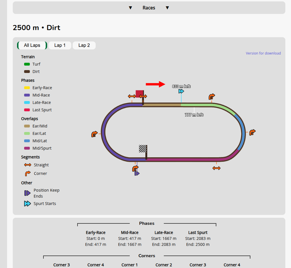Image resolution: width=291 pixels, height=268 pixels.
Task: Click the 'Start: 1667 m' value
Action: pos(164,238)
